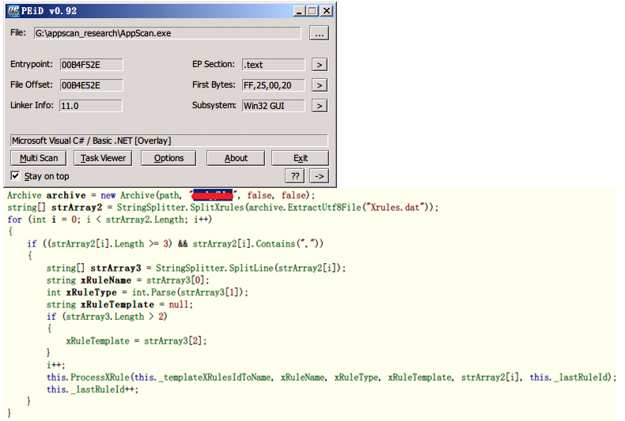Click the EP Section field showing .text

[274, 65]
